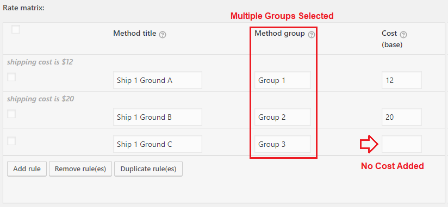Screen dimensions: 448x207
Task: Toggle the select-all checkbox in header
Action: pyautogui.click(x=16, y=29)
